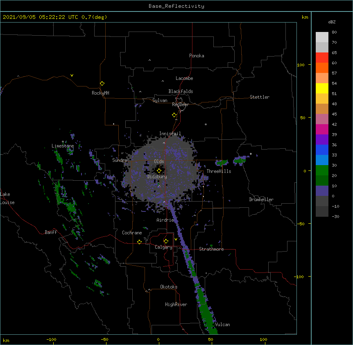Click the Olds town label
353x345 pixels.
[159, 161]
